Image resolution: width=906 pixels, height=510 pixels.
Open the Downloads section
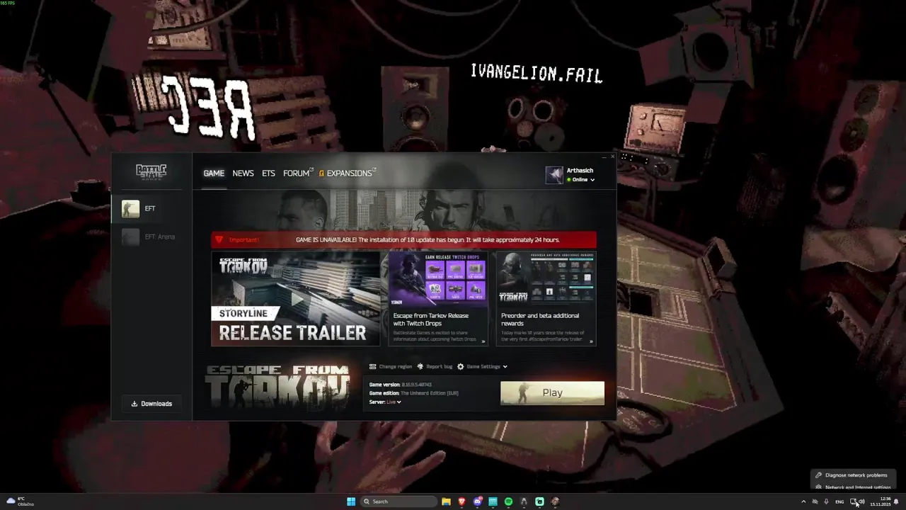[151, 404]
